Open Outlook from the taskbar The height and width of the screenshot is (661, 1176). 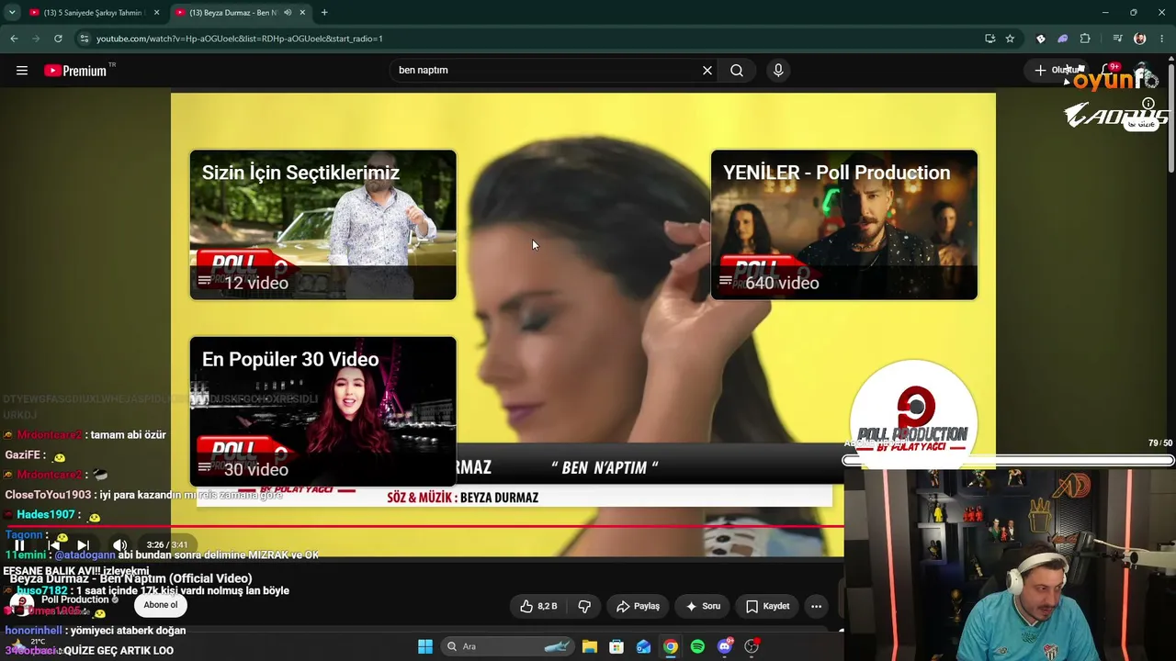coord(643,646)
